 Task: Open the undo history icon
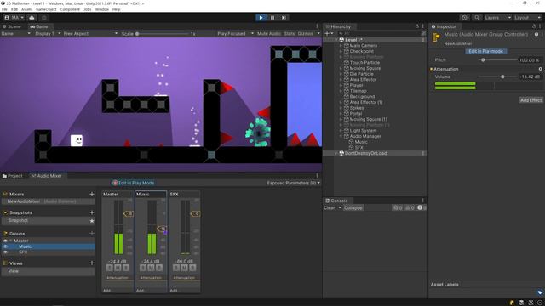[x=465, y=18]
